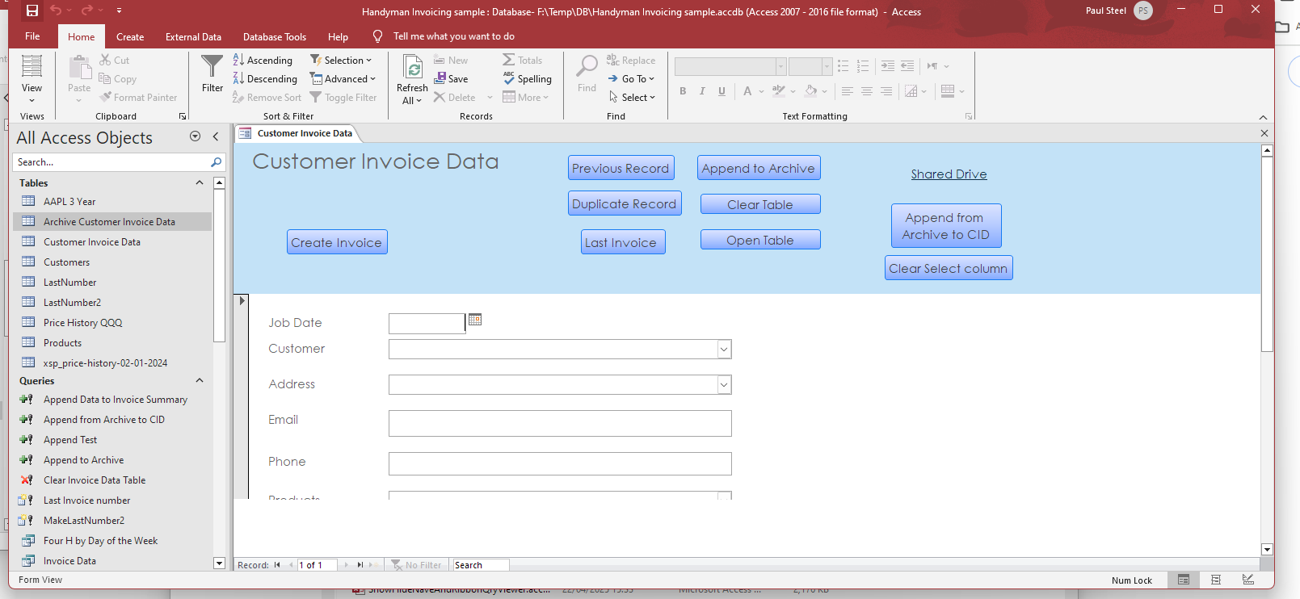Sort records with Ascending icon
Viewport: 1300px width, 599px height.
pos(239,61)
